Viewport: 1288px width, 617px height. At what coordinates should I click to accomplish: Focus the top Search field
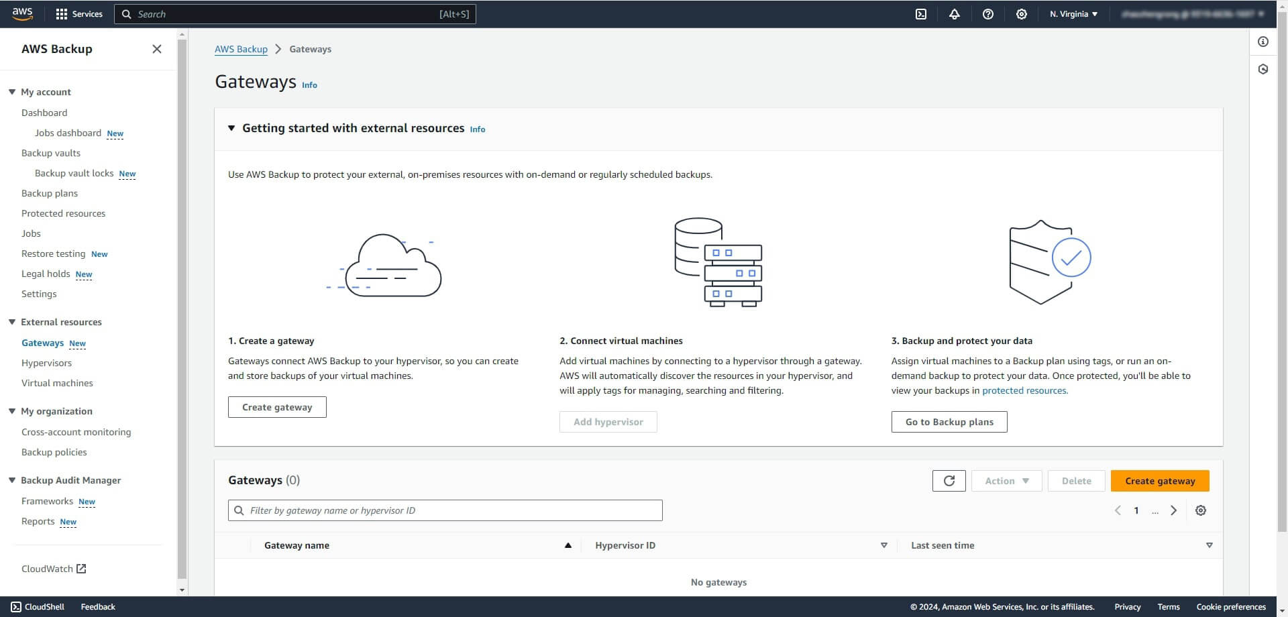(295, 14)
